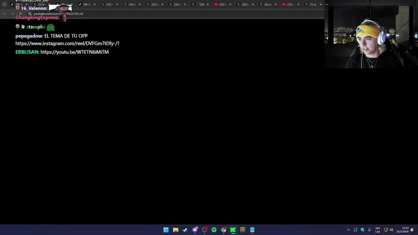The width and height of the screenshot is (418, 235).
Task: Click the Google Chrome taskbar icon
Action: (224, 230)
